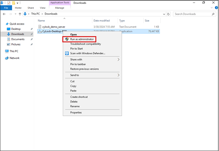Choose Pin to taskbar

(x=78, y=64)
